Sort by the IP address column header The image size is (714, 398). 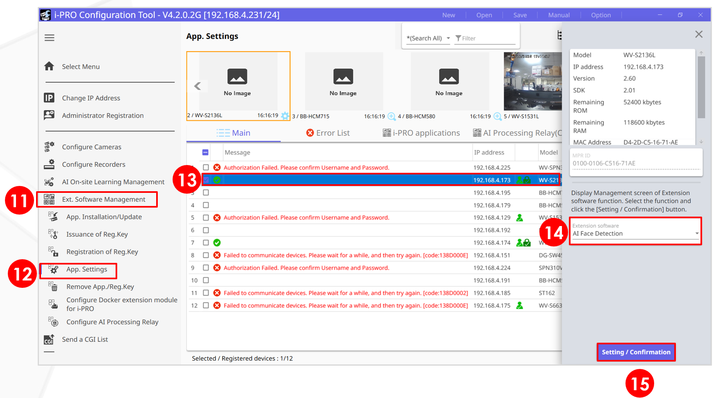(x=489, y=152)
